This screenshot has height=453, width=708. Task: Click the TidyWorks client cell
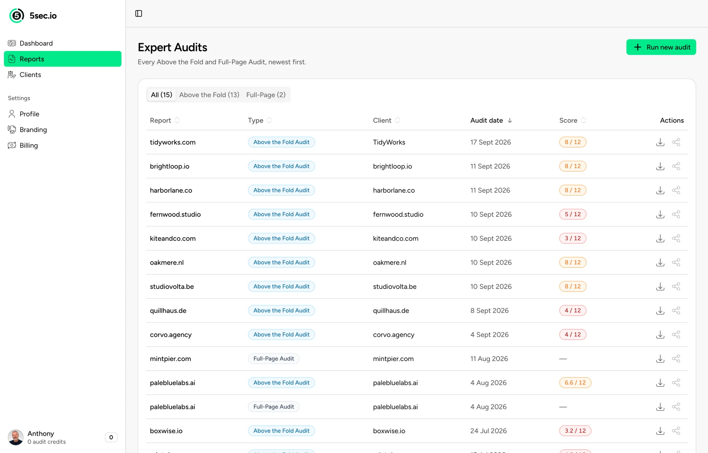389,142
